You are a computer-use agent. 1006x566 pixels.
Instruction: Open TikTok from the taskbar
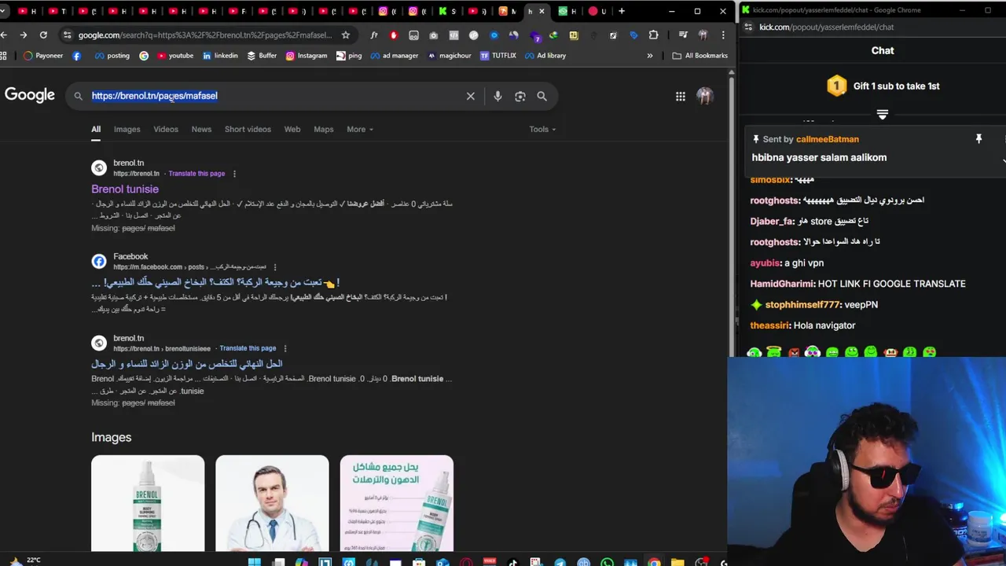tap(513, 562)
